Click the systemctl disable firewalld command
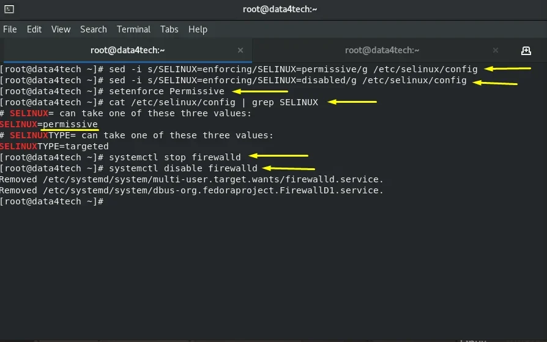Screen dimensions: 547x342 (x=128, y=168)
